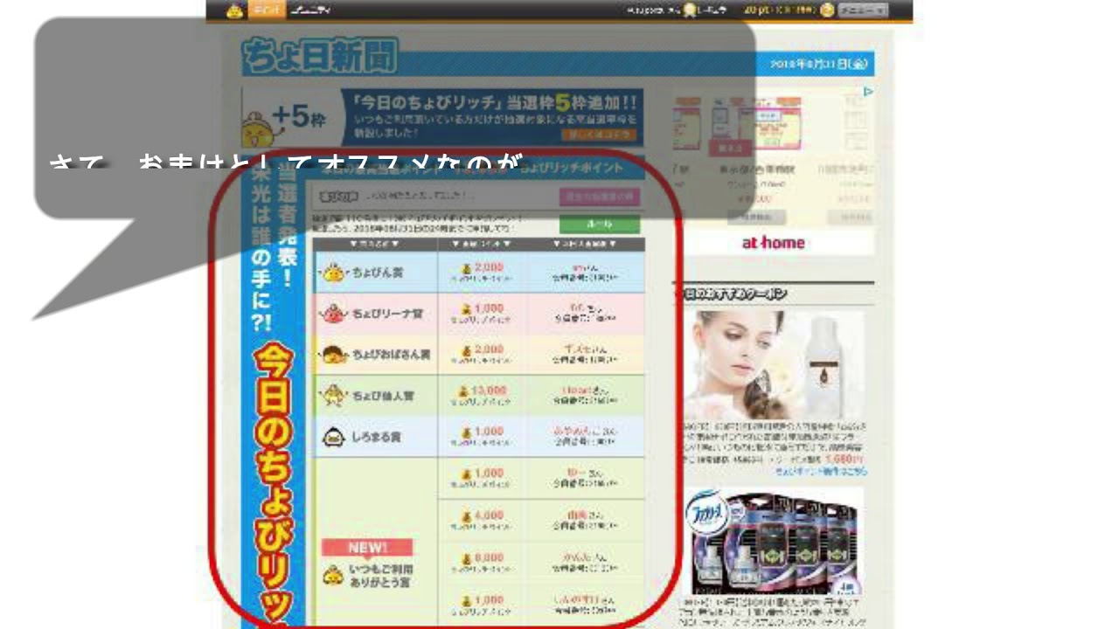Image resolution: width=1119 pixels, height=629 pixels.
Task: Click ちょびおばさん賞 mascot icon
Action: click(x=333, y=355)
